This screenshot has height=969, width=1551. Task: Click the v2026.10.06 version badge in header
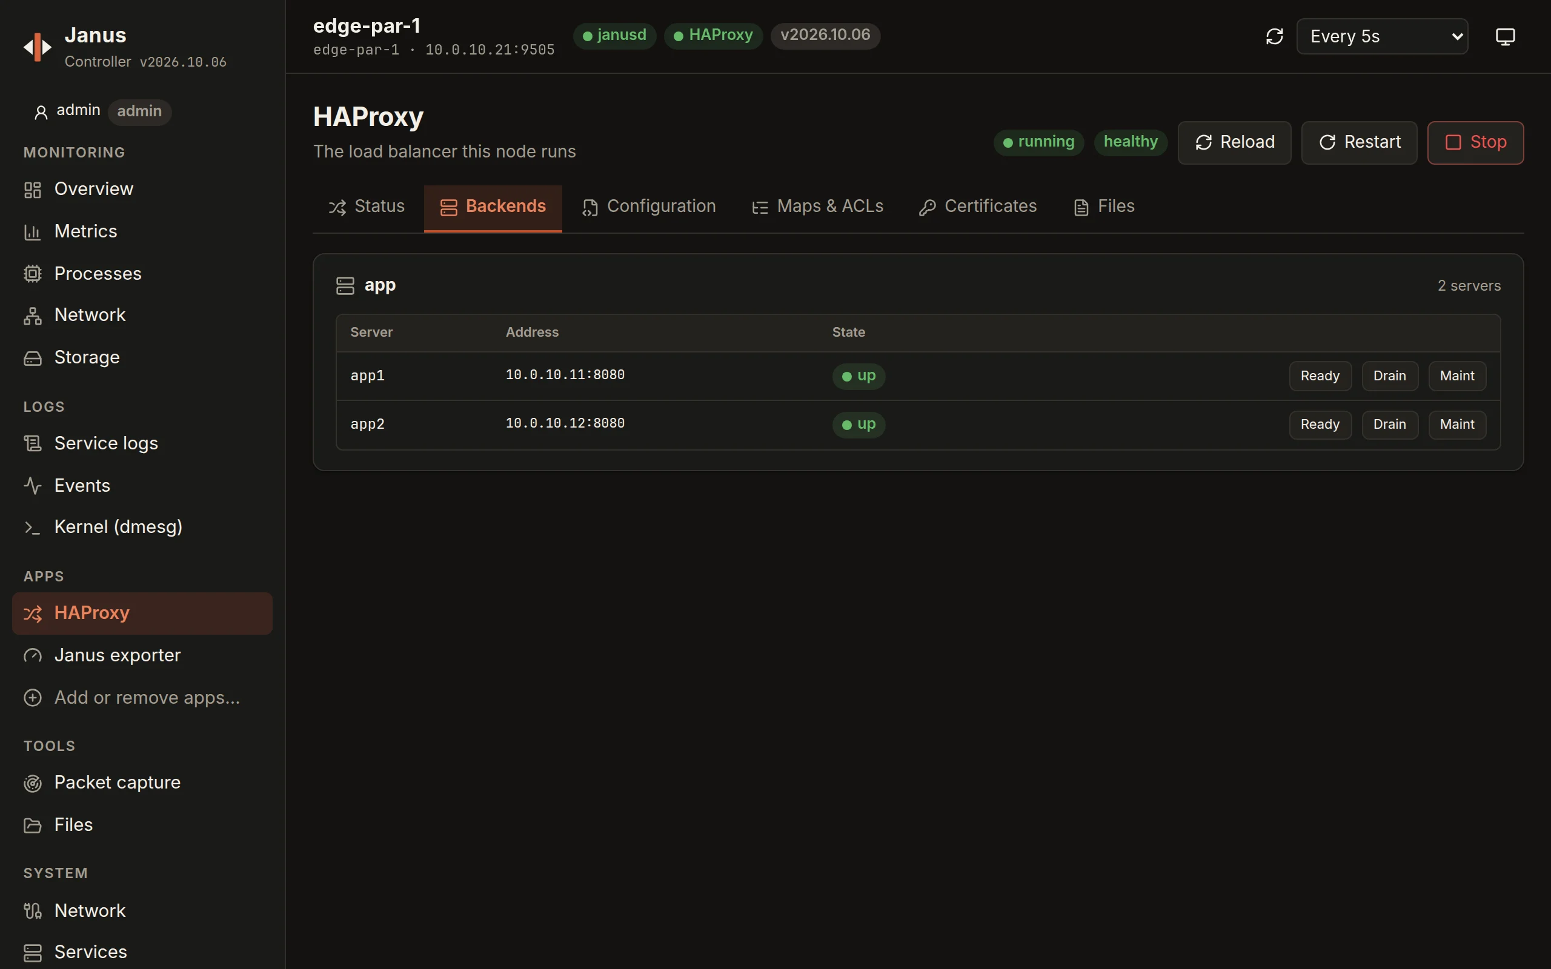pyautogui.click(x=825, y=35)
